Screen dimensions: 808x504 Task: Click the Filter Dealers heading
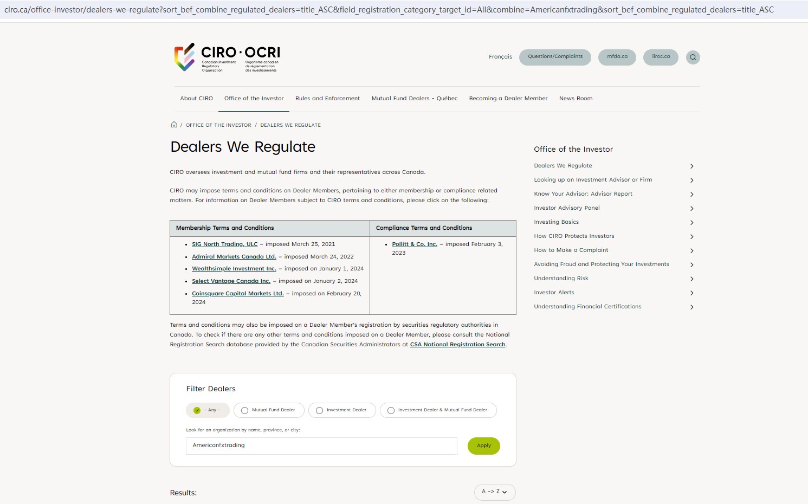pyautogui.click(x=211, y=389)
